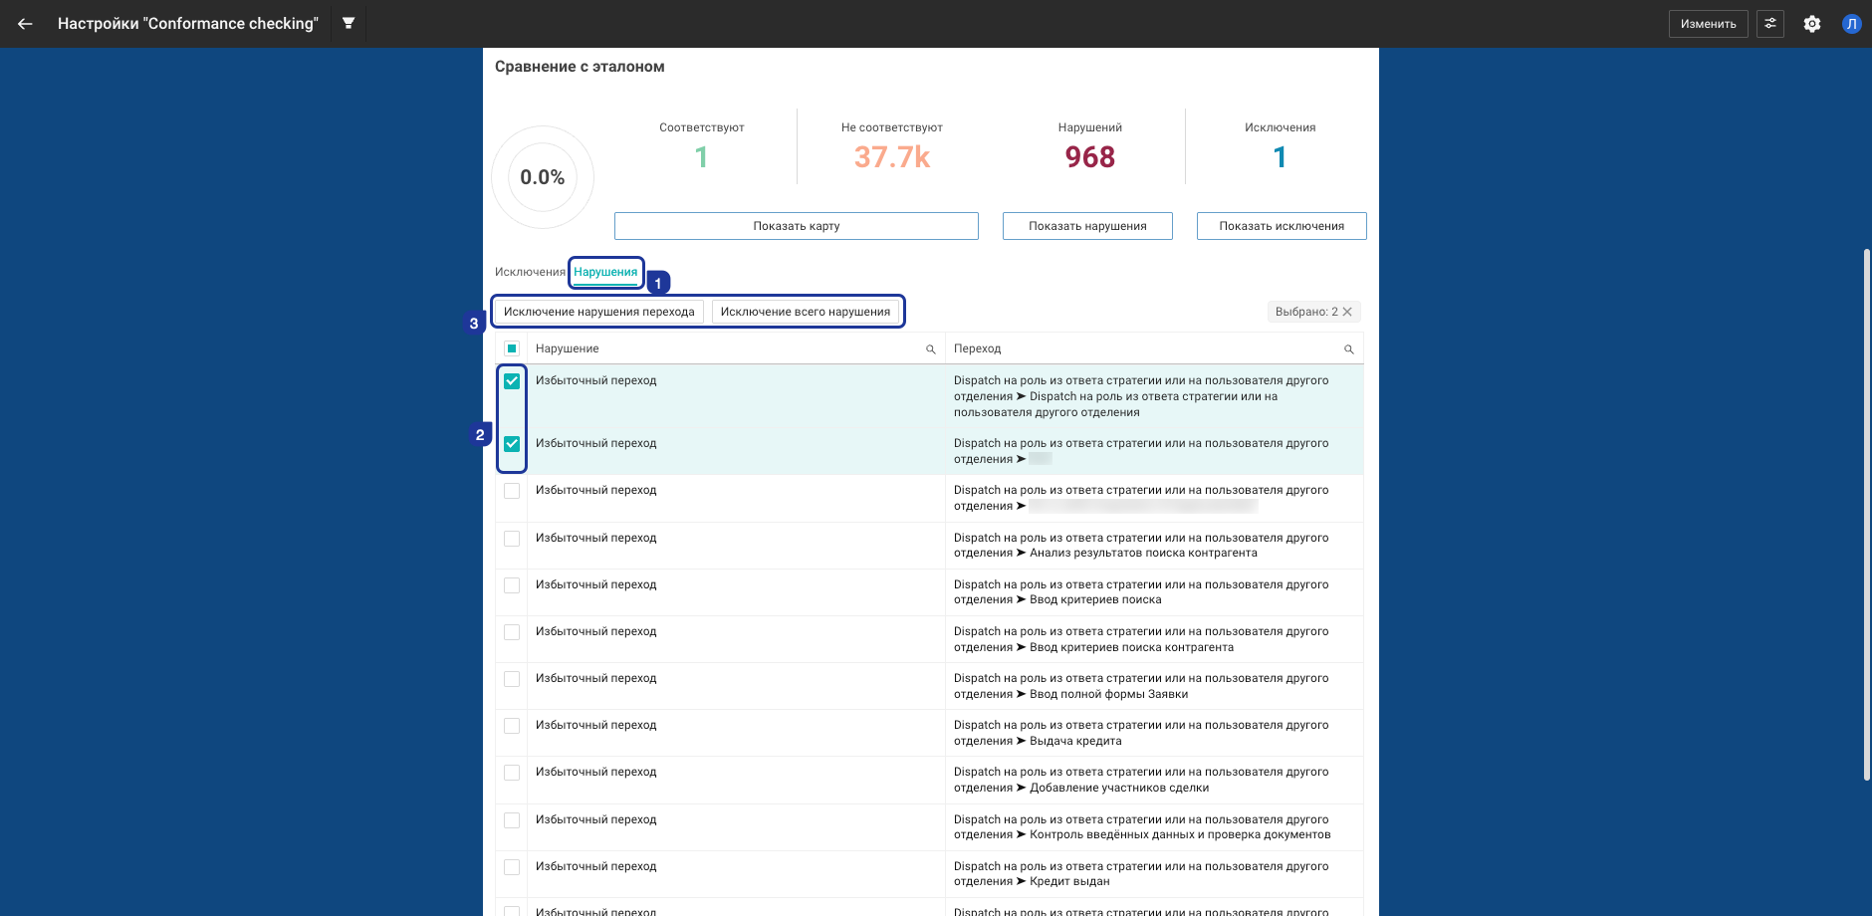
Task: Click the user avatar icon
Action: [1851, 24]
